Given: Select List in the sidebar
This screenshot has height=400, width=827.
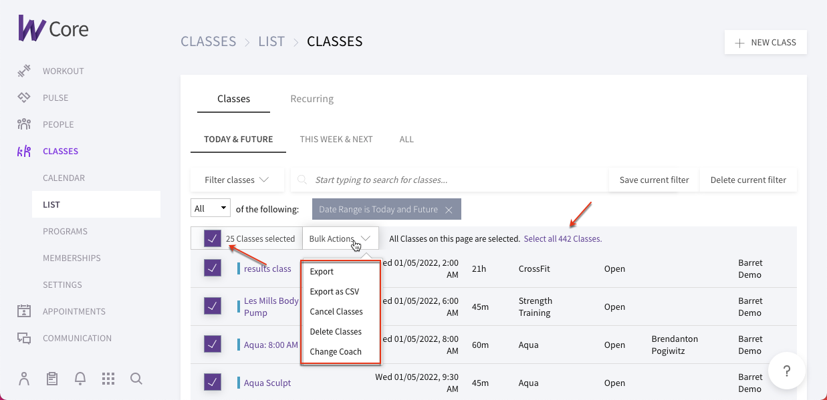Looking at the screenshot, I should tap(96, 204).
